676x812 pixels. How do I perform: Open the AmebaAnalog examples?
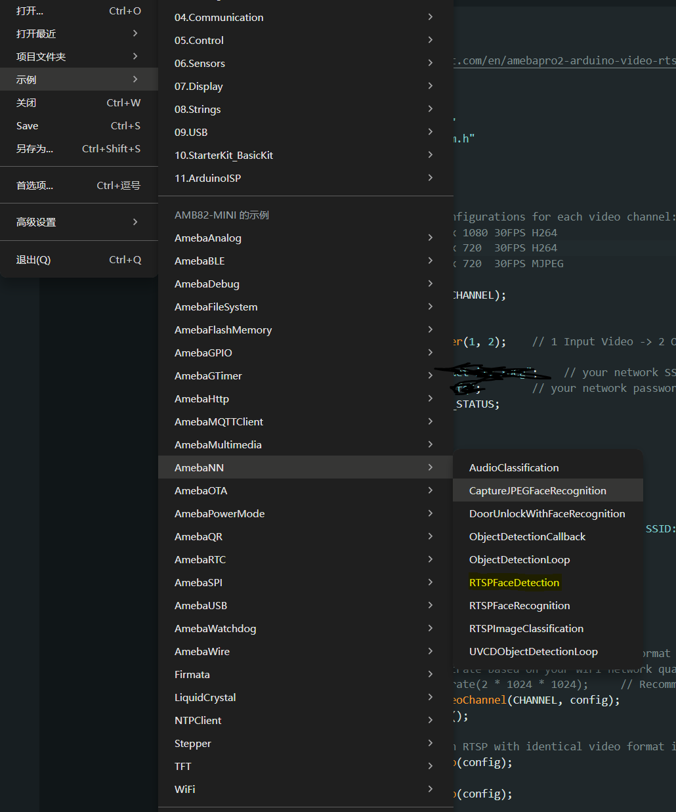[x=306, y=238]
